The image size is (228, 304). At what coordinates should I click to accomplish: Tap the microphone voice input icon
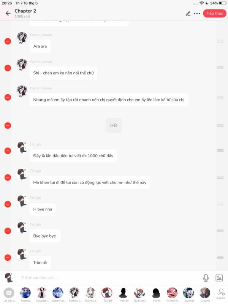click(206, 278)
